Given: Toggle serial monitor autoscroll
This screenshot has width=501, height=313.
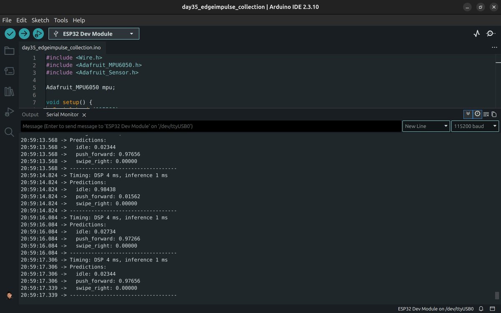Looking at the screenshot, I should pyautogui.click(x=468, y=114).
